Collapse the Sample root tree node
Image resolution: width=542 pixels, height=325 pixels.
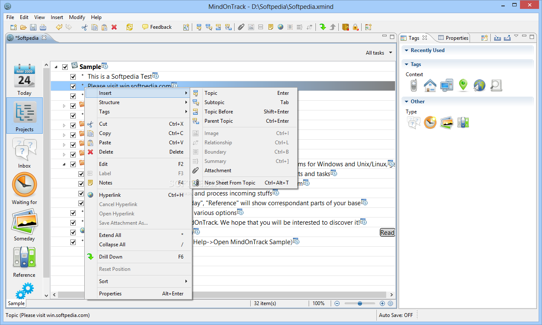pos(56,67)
